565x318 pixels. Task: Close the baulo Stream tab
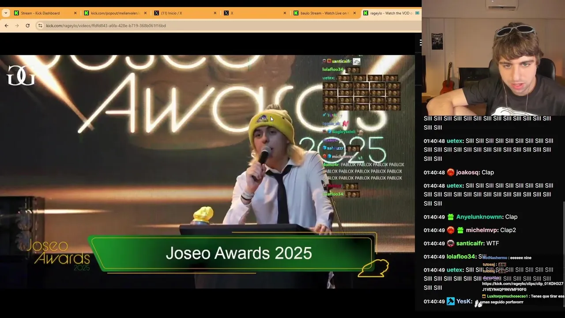[354, 13]
